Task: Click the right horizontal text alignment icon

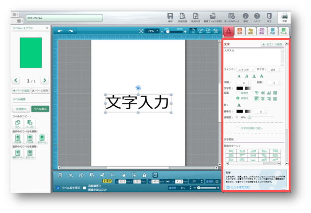Action: pos(269,99)
